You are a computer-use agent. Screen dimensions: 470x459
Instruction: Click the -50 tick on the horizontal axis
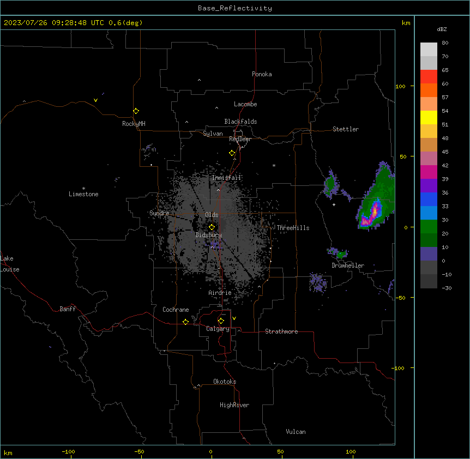(x=139, y=451)
